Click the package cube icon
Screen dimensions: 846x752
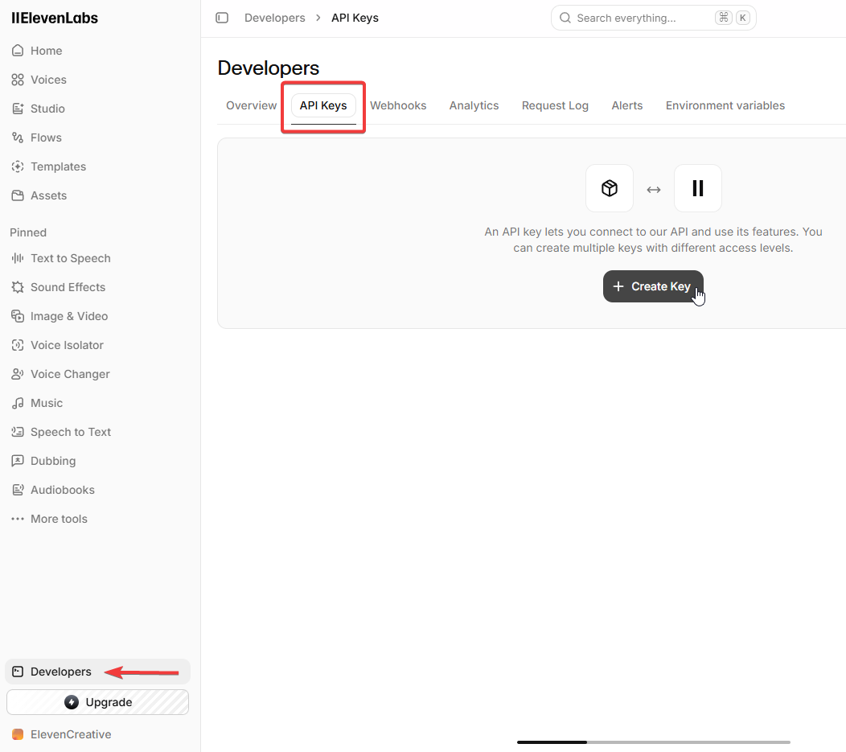tap(610, 188)
